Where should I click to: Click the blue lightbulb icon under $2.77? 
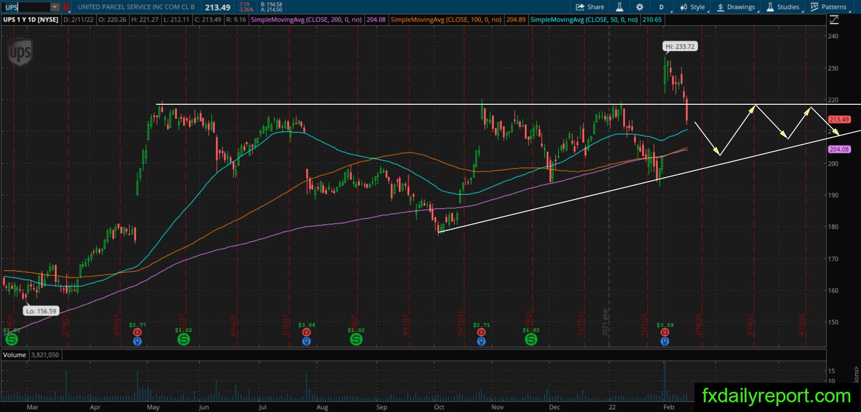click(137, 341)
